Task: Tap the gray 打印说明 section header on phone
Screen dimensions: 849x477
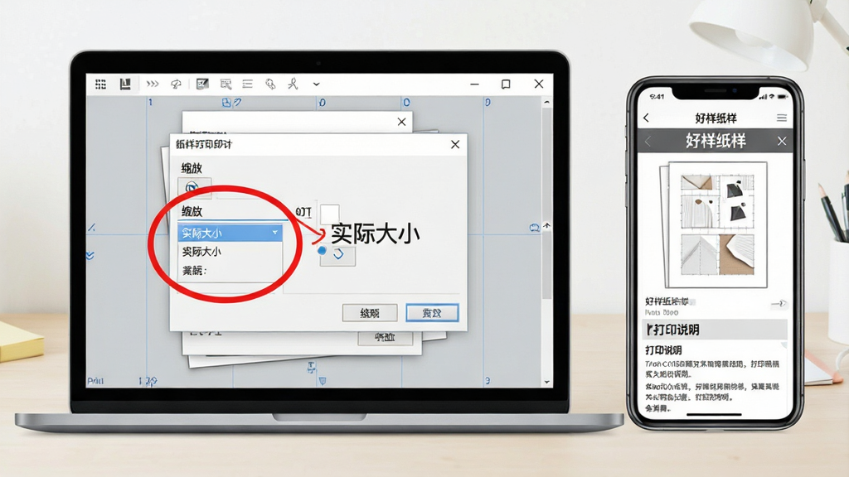Action: 716,330
